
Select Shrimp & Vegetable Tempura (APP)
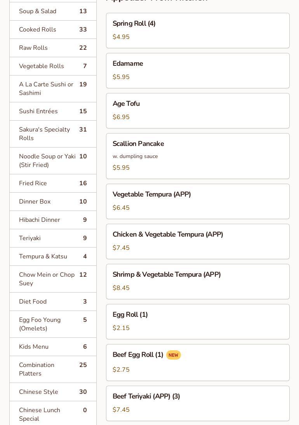(x=198, y=281)
